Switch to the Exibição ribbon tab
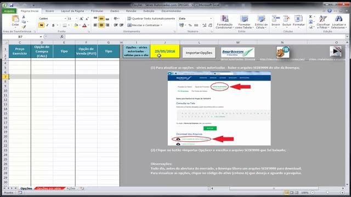Viewport: 351px width, 197px height. pos(149,11)
